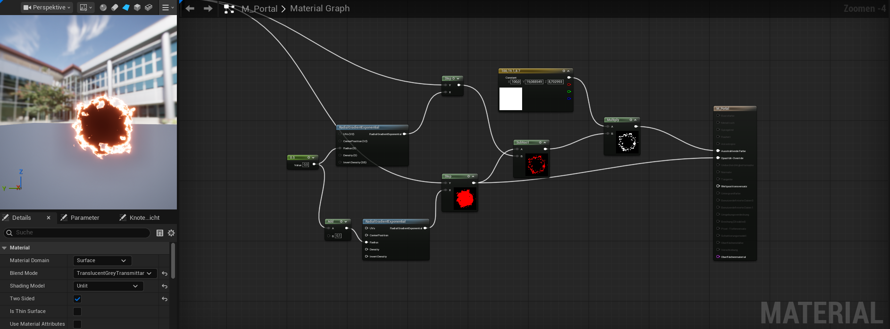890x329 pixels.
Task: Click the Subtract node output pin
Action: click(546, 149)
